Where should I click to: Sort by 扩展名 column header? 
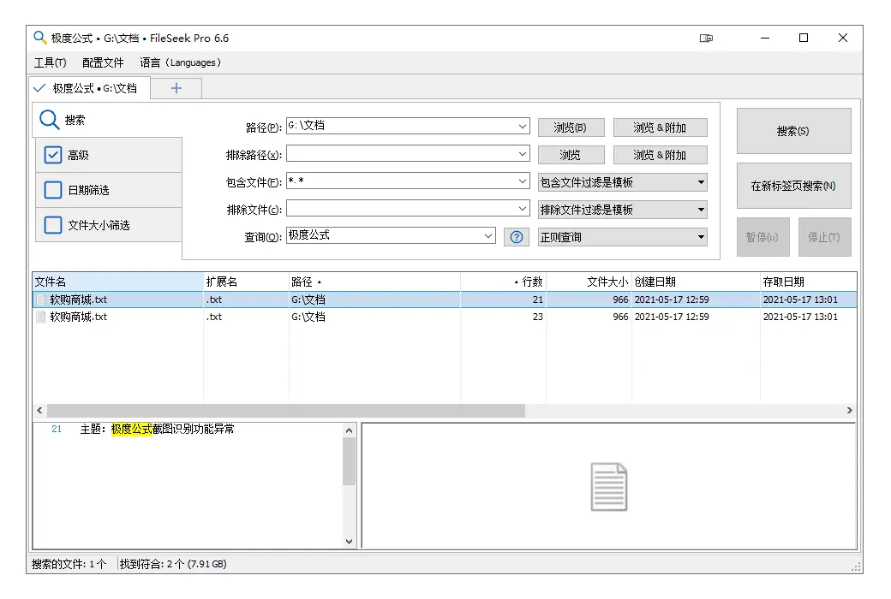pyautogui.click(x=246, y=282)
